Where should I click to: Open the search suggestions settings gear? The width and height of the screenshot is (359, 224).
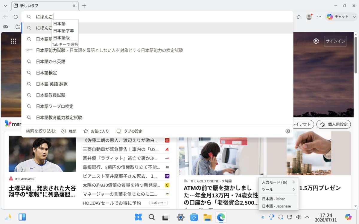tap(288, 131)
